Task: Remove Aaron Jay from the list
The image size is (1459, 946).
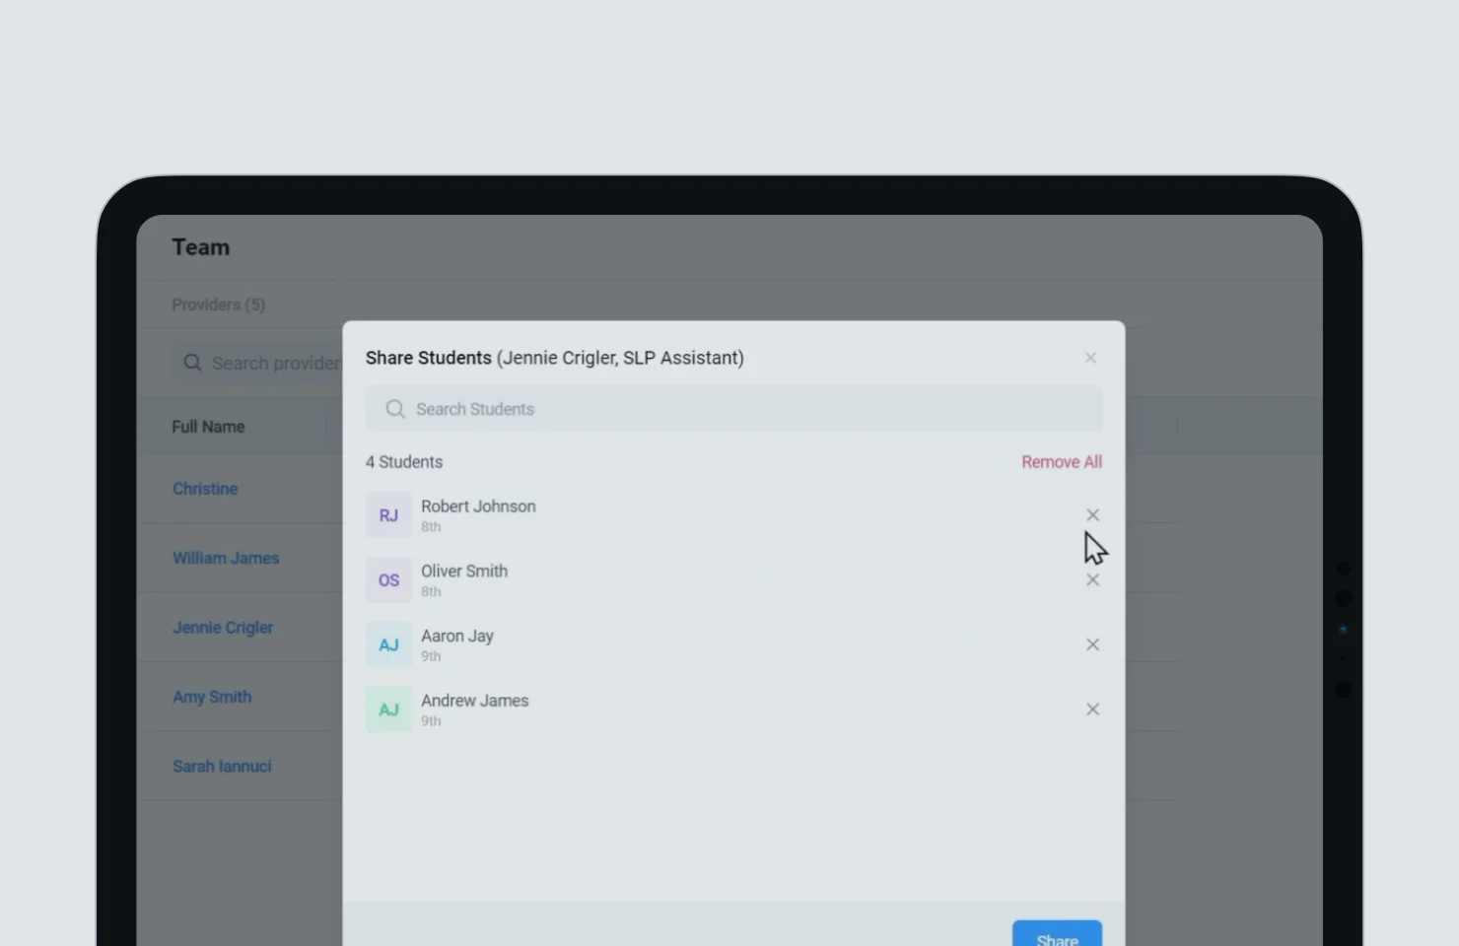Action: click(1092, 644)
